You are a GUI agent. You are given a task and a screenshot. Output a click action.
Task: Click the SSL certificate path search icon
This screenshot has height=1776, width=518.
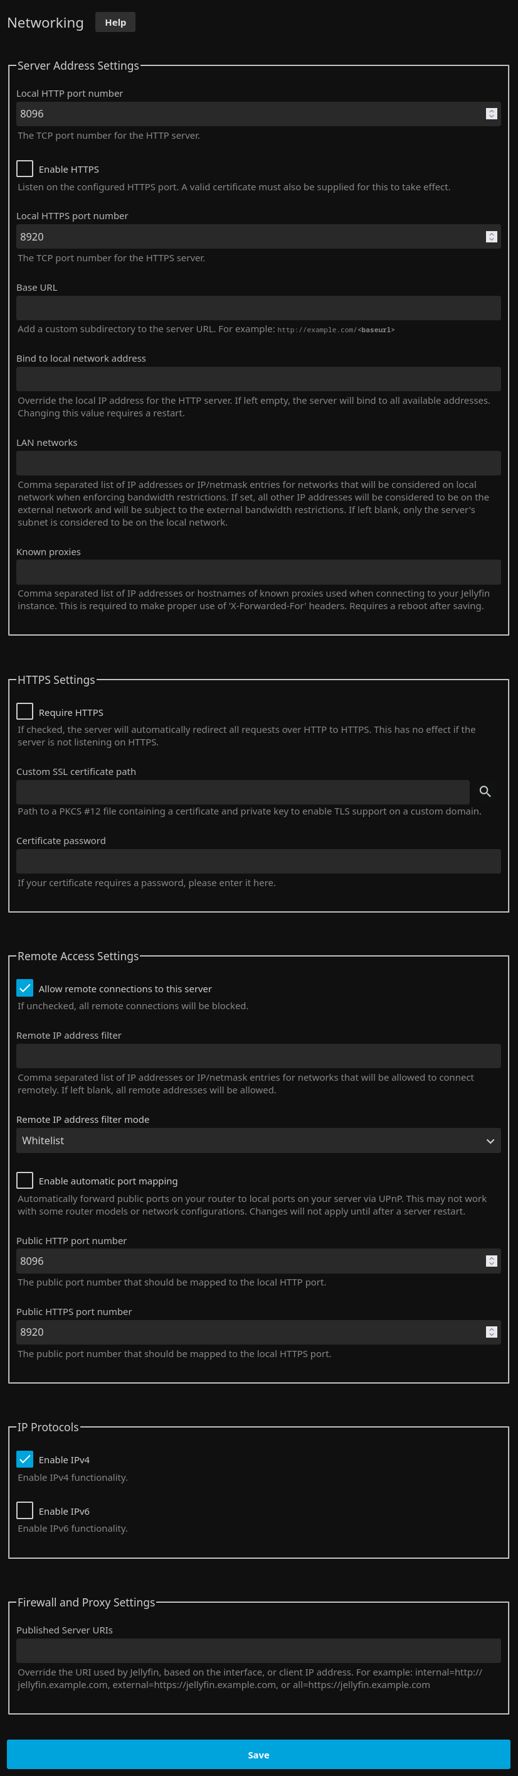pyautogui.click(x=485, y=791)
